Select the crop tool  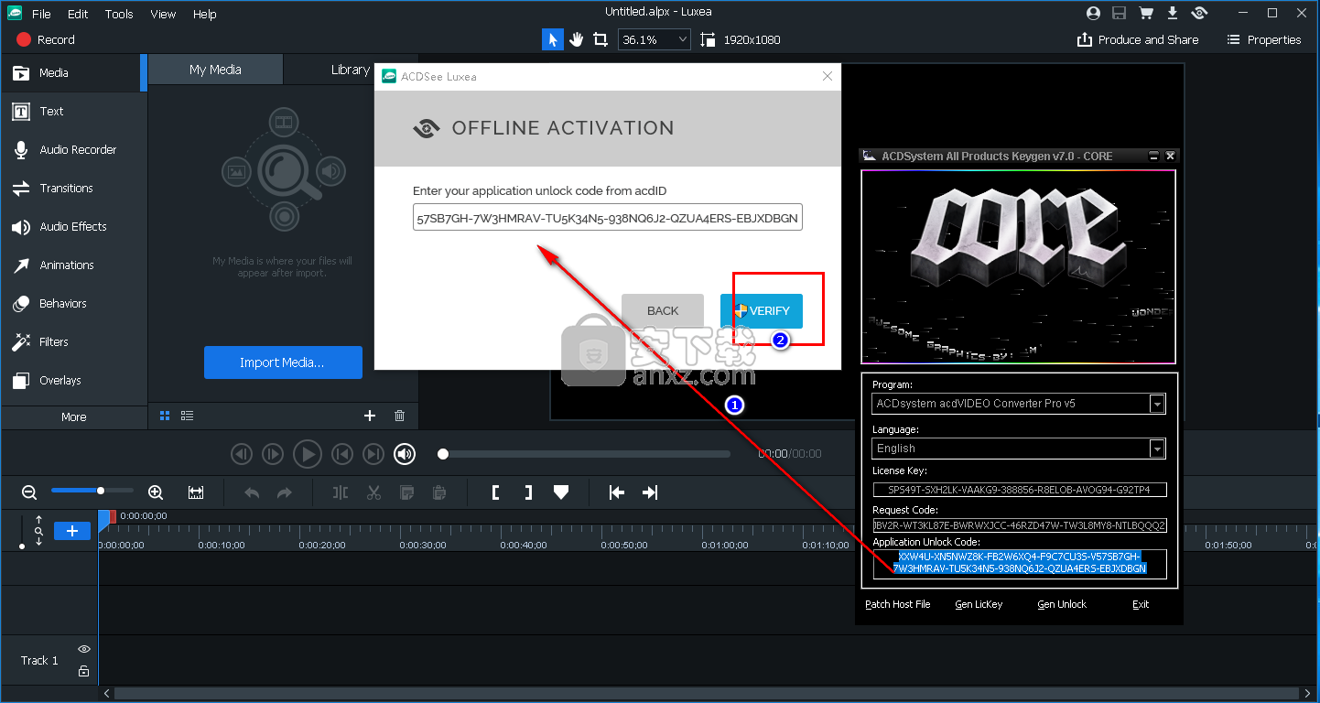coord(600,39)
